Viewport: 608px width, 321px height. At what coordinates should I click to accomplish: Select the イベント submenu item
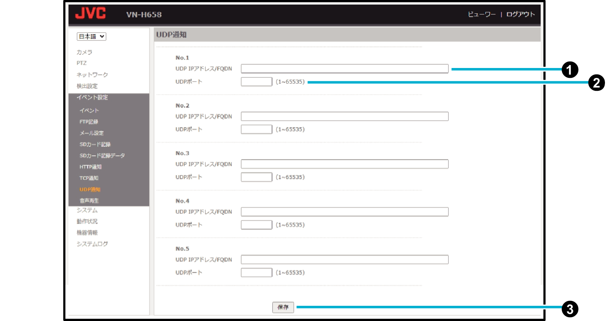(89, 111)
